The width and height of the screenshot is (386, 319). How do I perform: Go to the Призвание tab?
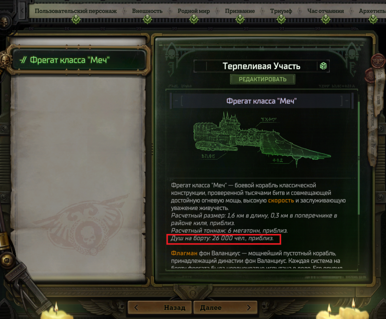[240, 11]
